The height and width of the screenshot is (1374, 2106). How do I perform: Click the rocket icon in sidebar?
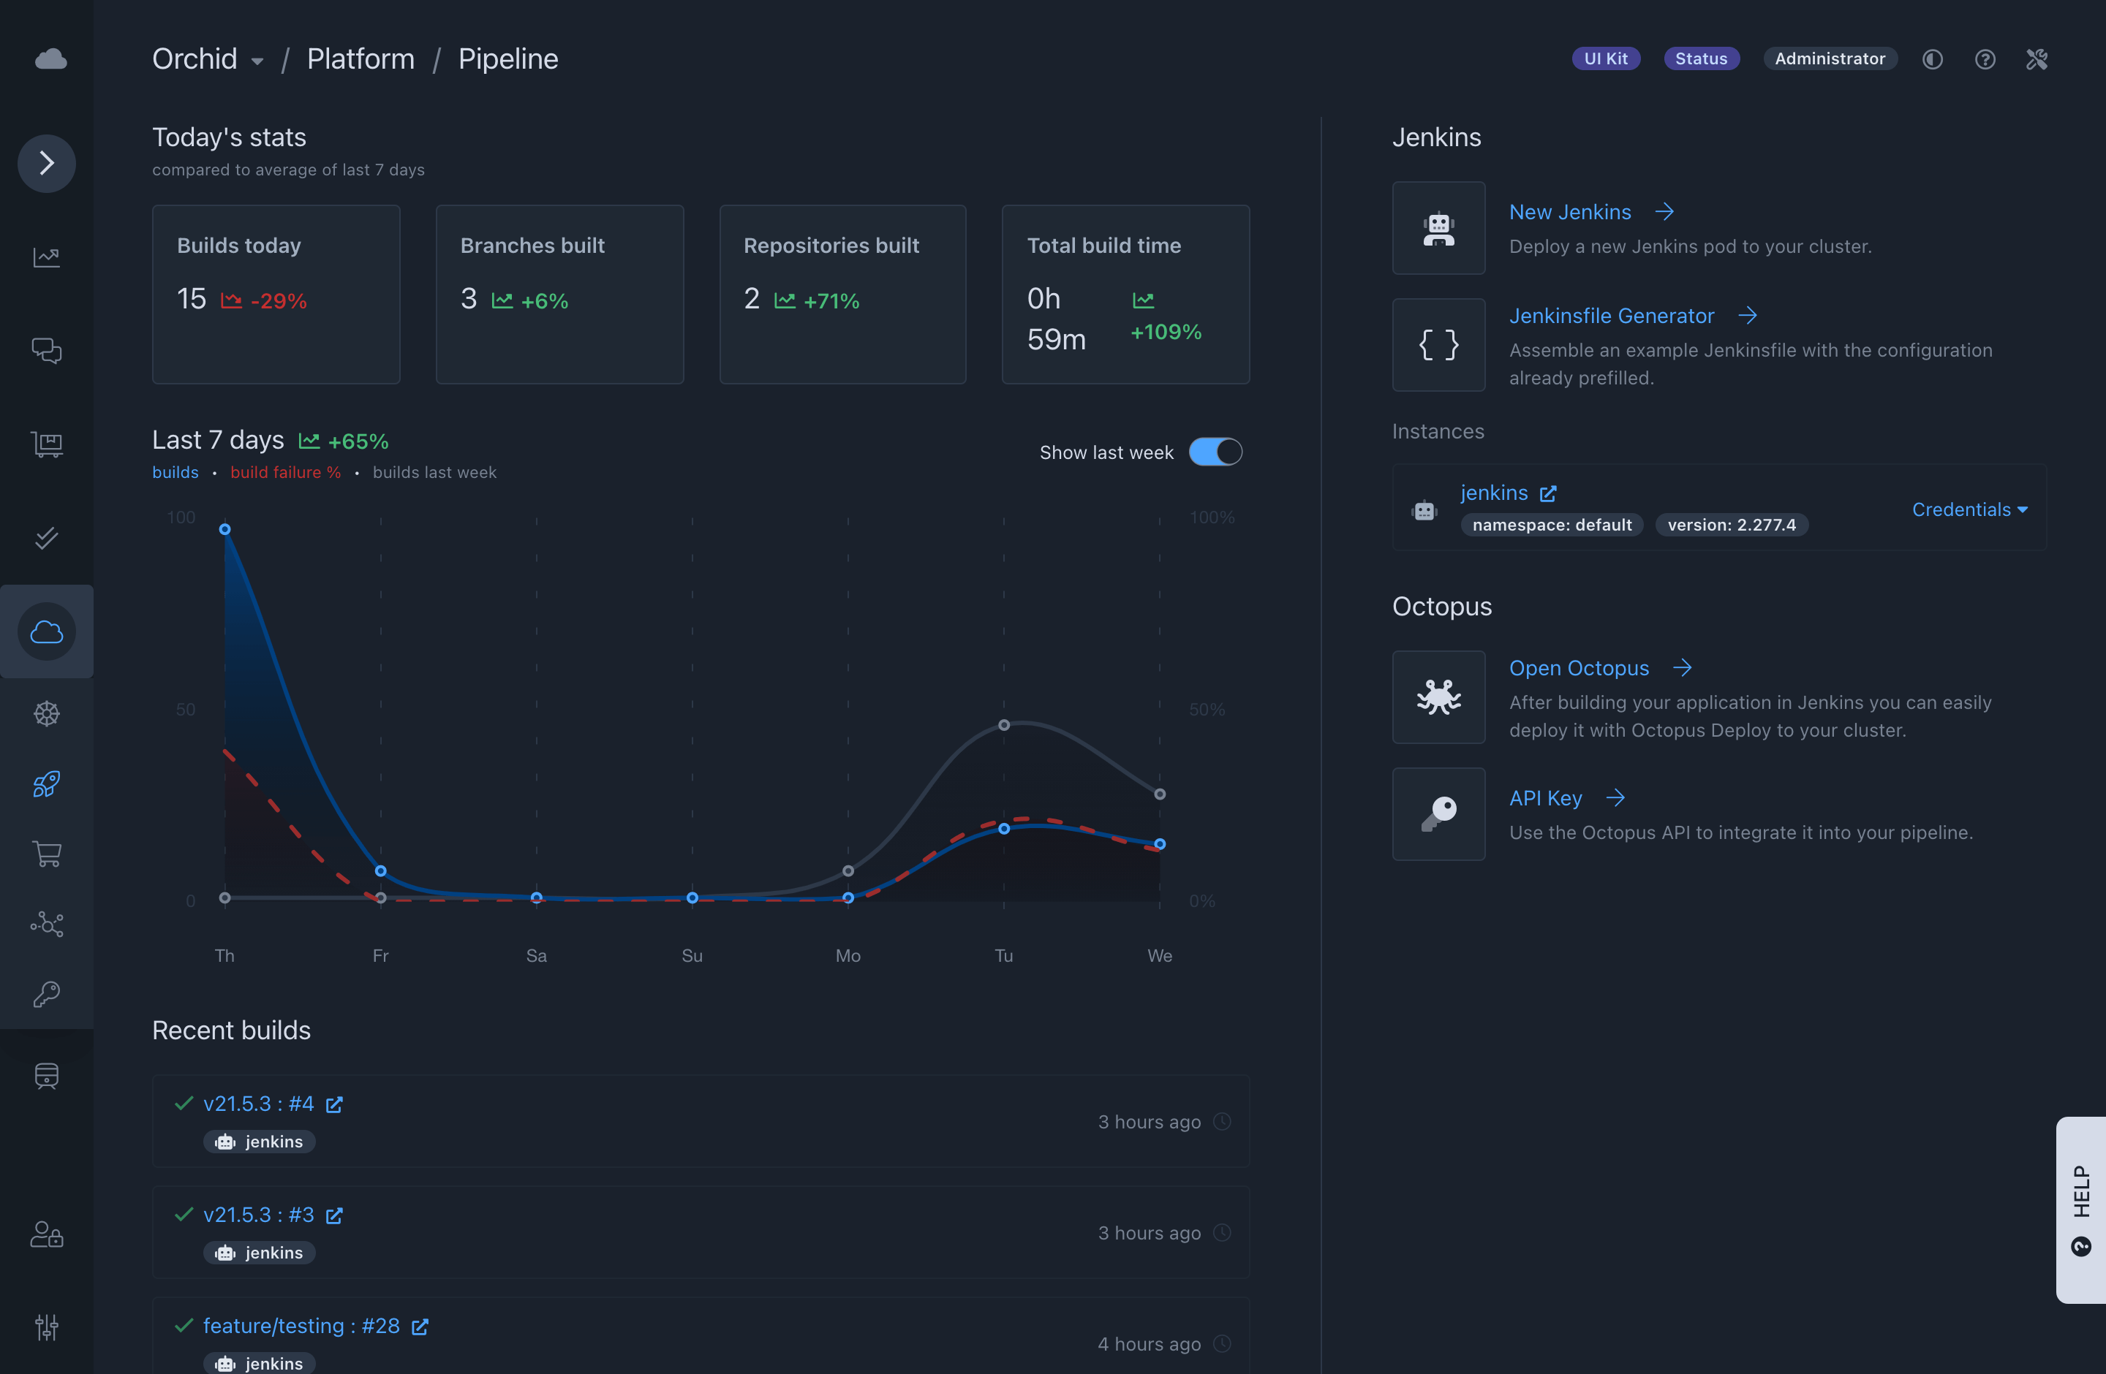47,783
